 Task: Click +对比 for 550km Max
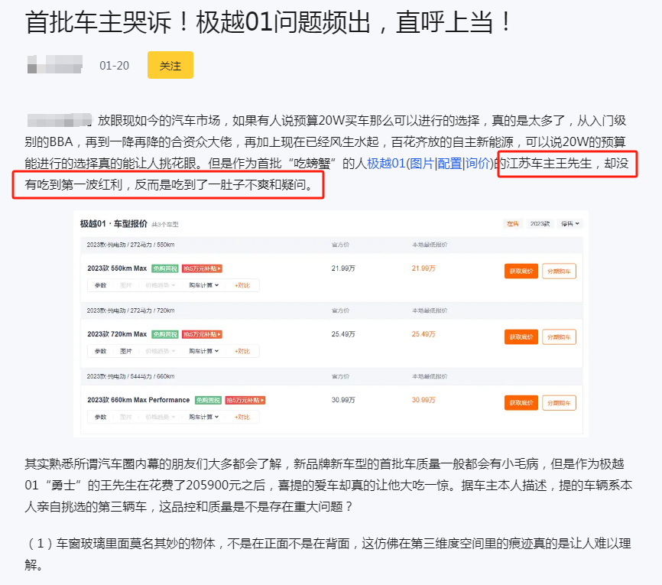tap(242, 285)
